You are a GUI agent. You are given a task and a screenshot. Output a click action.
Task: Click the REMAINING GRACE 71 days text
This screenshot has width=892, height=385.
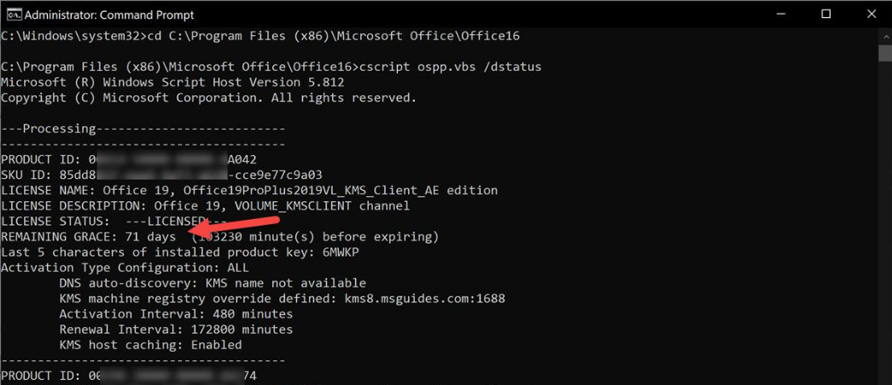pos(89,236)
